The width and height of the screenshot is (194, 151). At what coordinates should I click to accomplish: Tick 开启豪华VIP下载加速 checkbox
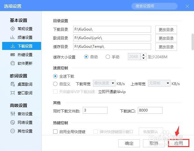point(55,92)
